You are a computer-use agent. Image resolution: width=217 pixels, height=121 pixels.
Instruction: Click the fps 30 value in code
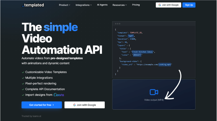(x=126, y=42)
